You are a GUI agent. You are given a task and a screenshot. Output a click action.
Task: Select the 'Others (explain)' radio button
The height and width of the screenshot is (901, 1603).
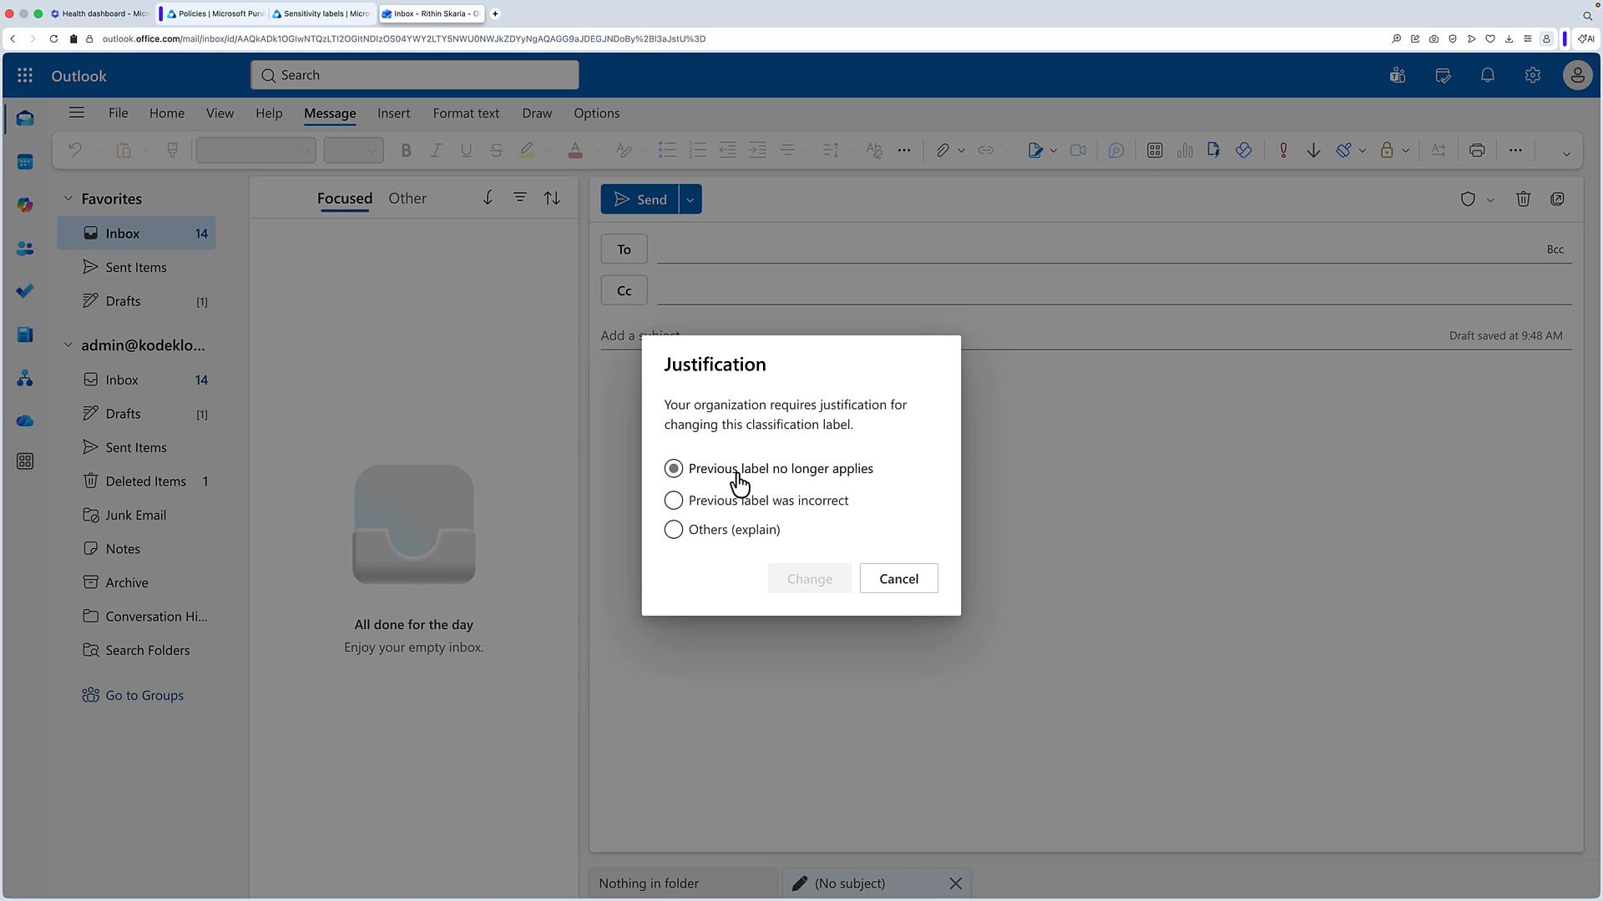pyautogui.click(x=673, y=529)
